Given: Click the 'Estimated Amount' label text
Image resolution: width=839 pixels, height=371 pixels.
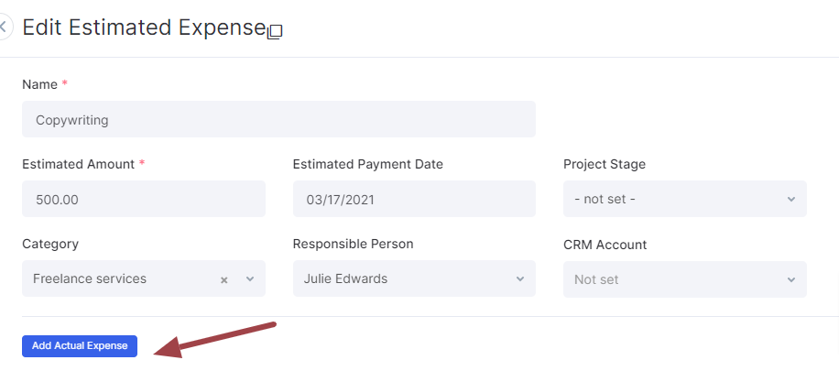Looking at the screenshot, I should pyautogui.click(x=78, y=164).
